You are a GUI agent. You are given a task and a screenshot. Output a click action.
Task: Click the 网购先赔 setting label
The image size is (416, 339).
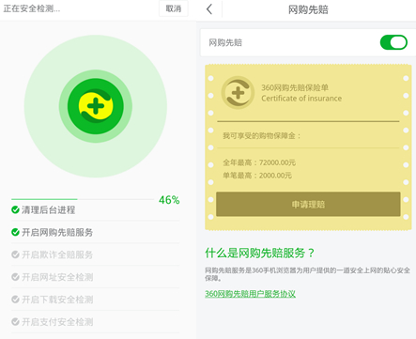225,42
